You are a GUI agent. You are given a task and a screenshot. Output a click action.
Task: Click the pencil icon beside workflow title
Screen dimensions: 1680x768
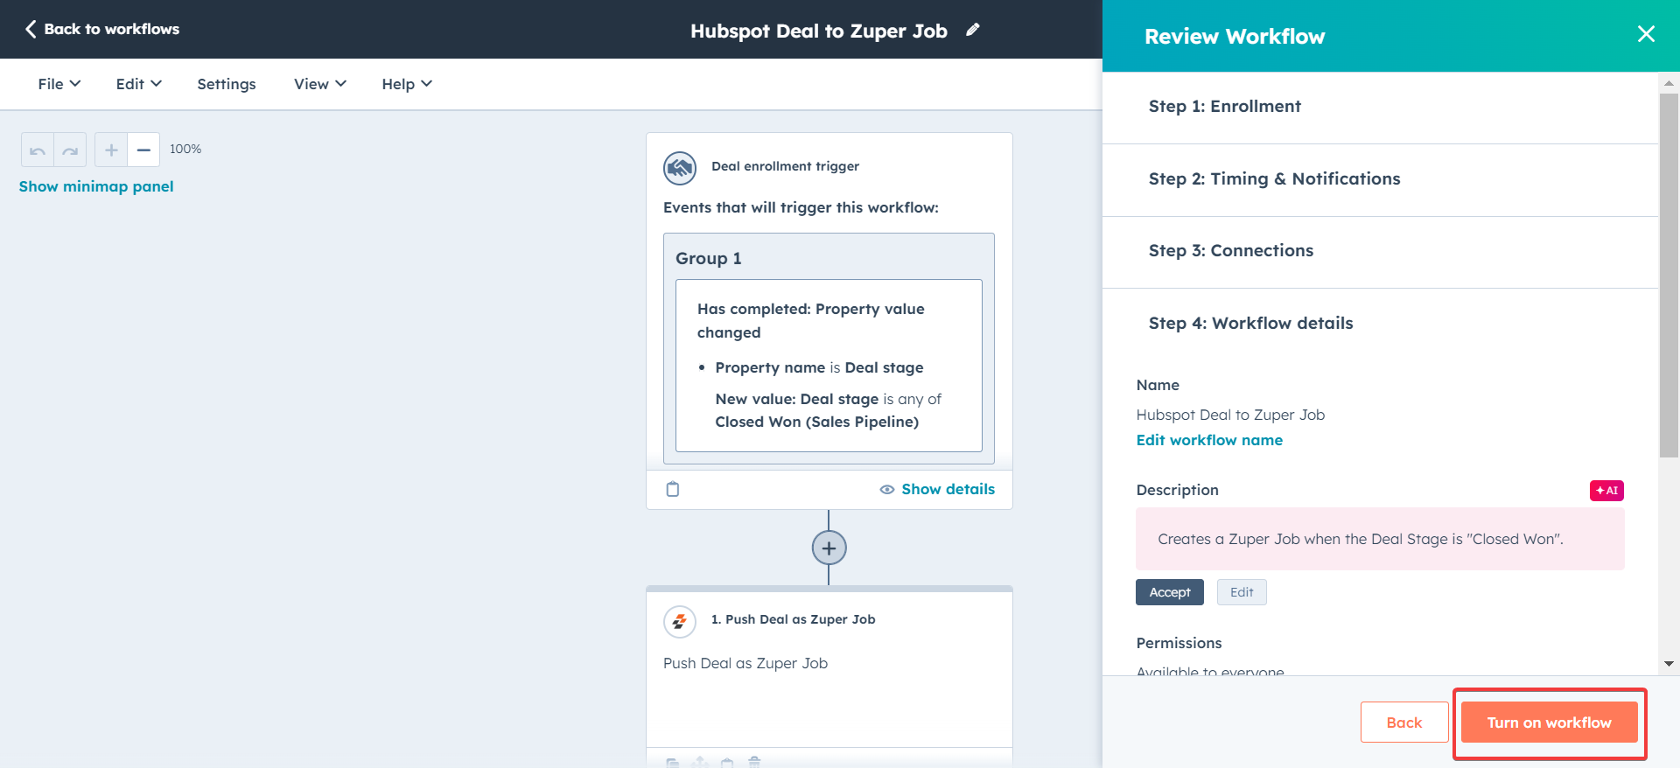click(x=973, y=31)
